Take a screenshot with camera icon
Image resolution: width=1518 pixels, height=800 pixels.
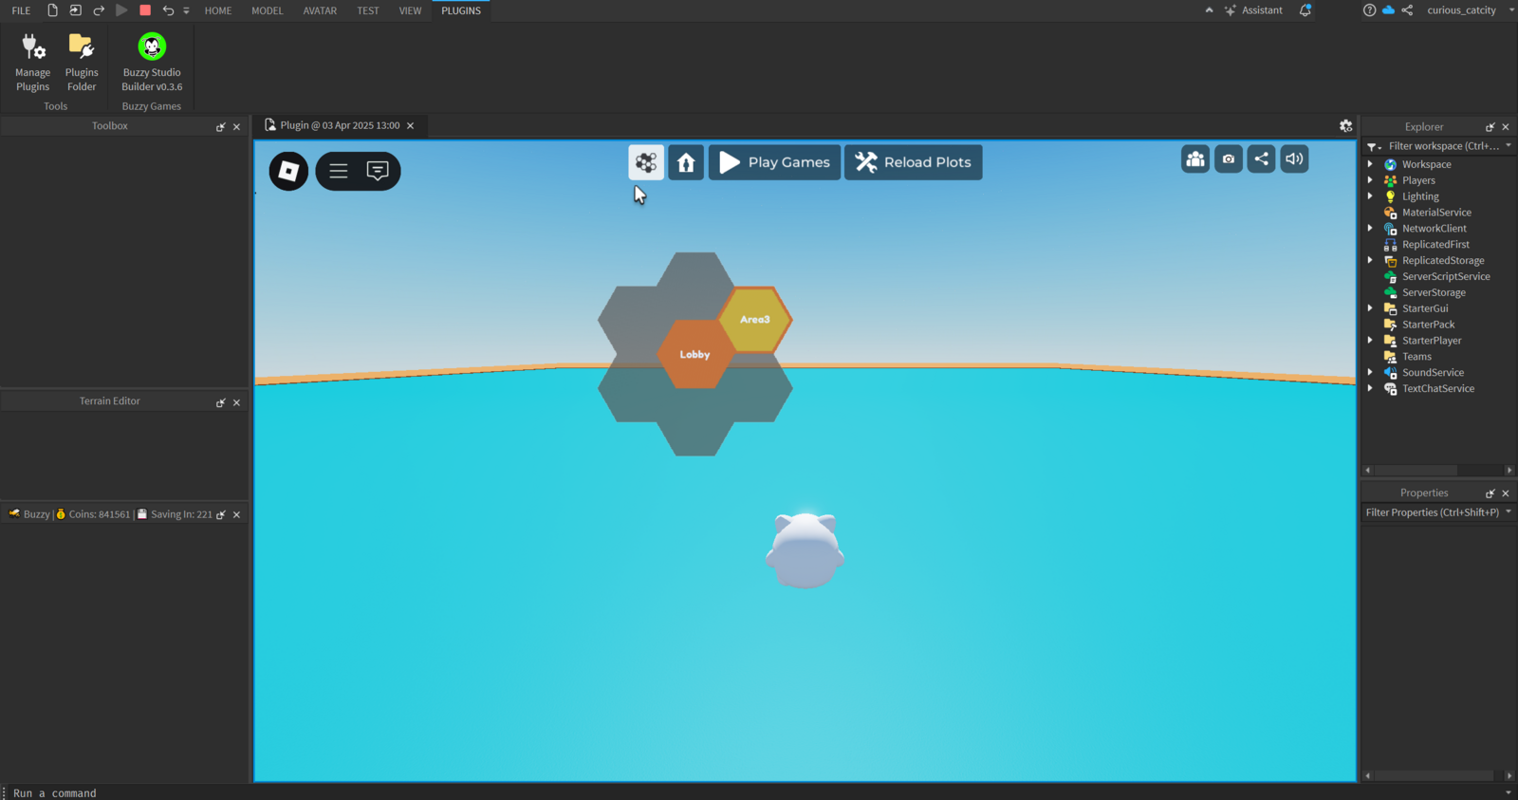coord(1229,159)
